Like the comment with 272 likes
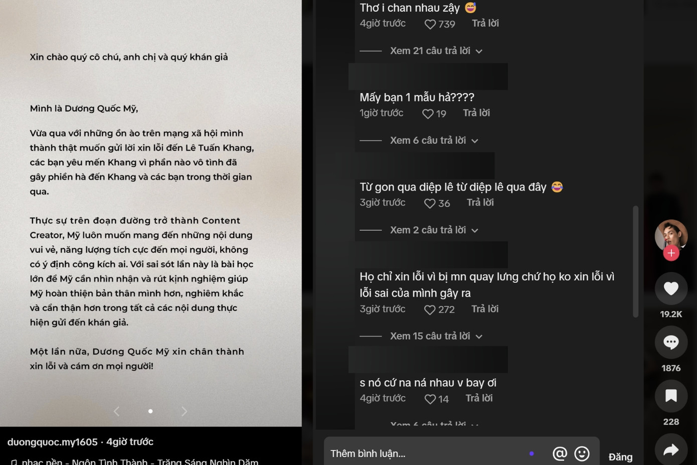697x465 pixels. pos(430,310)
